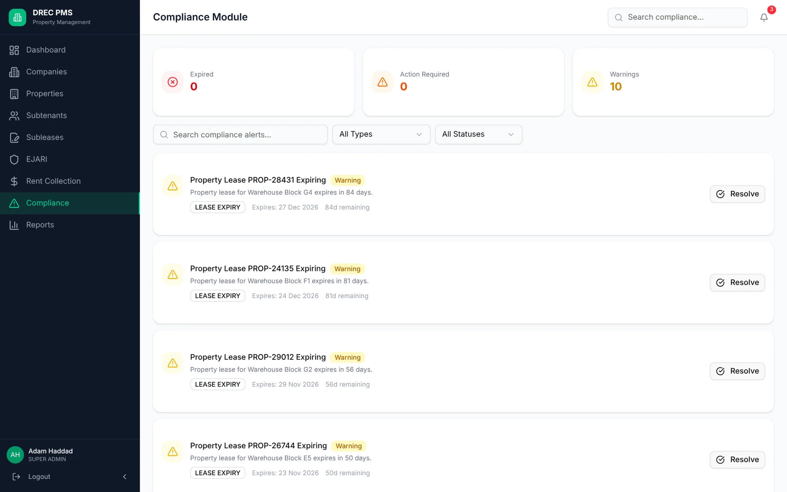The image size is (787, 492).
Task: Click the Subtenants people icon
Action: point(14,116)
